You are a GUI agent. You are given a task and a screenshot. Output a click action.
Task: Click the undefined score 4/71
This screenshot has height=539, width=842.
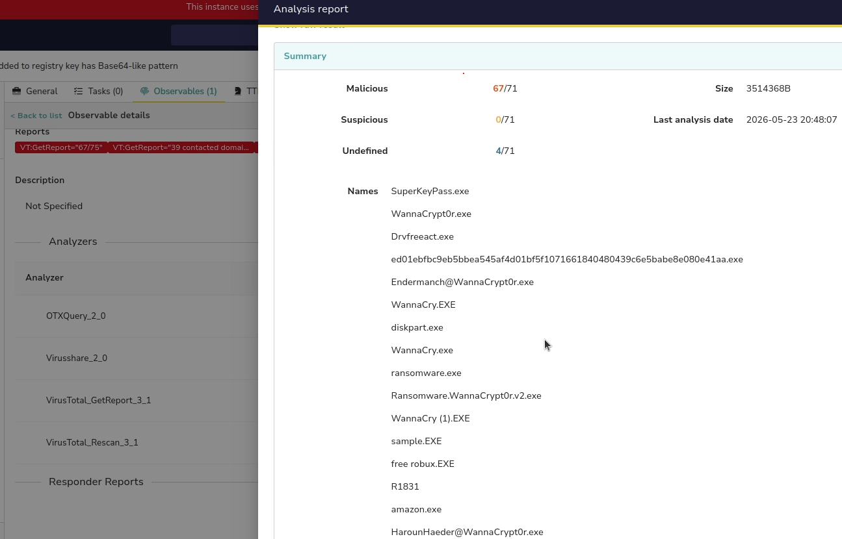click(x=505, y=151)
